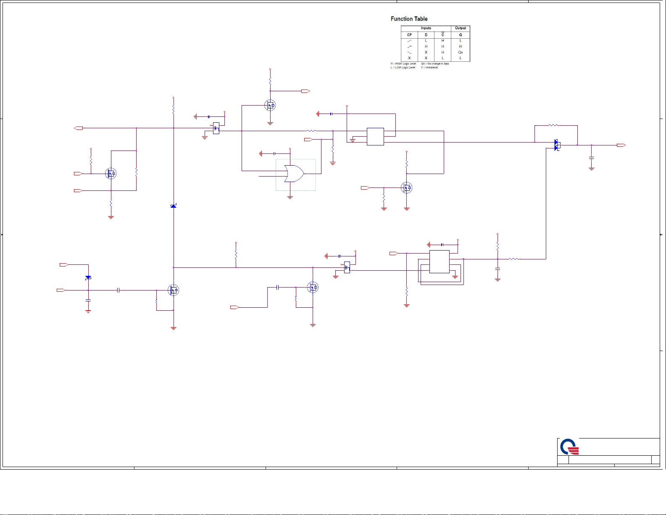The image size is (666, 515).
Task: Click the "X = Immaterial" note
Action: coord(429,68)
